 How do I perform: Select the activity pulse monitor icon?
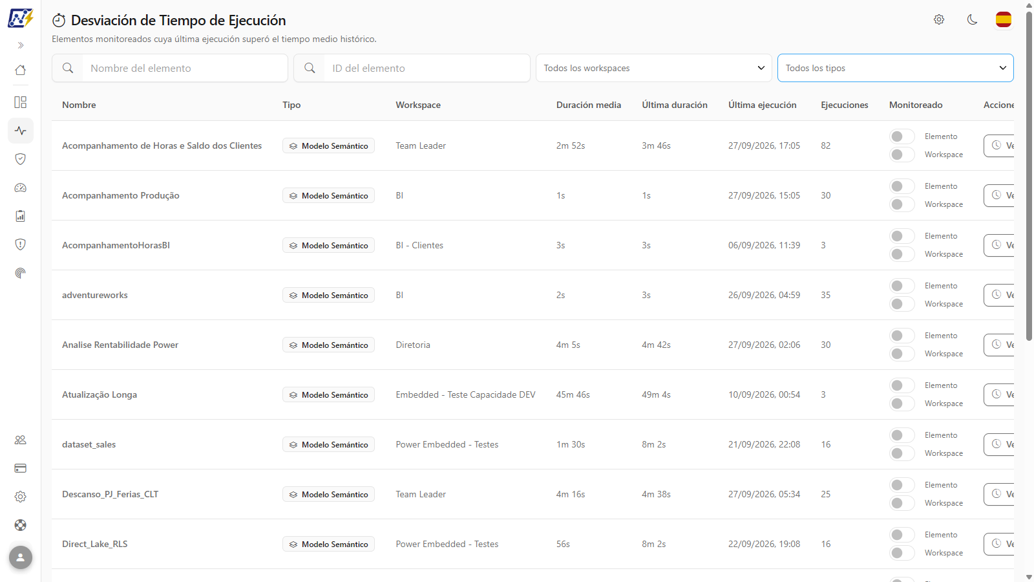coord(21,131)
